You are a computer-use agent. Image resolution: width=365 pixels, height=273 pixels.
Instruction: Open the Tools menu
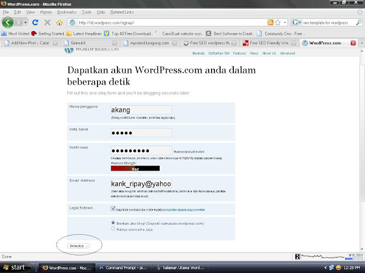pyautogui.click(x=86, y=12)
